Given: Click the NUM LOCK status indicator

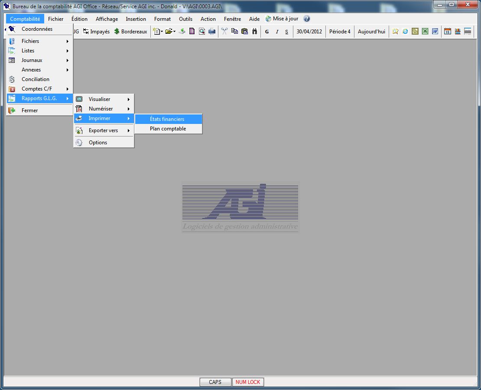Looking at the screenshot, I should tap(248, 382).
